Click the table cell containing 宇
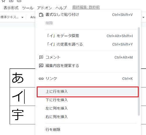Image resolution: width=146 pixels, height=135 pixels. click(22, 115)
